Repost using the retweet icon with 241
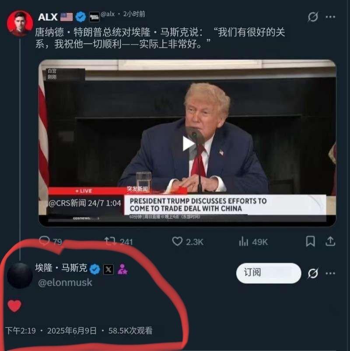 pyautogui.click(x=110, y=241)
